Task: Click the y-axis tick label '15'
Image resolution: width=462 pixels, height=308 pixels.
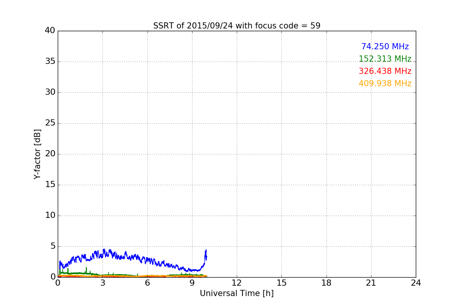Action: pyautogui.click(x=50, y=185)
